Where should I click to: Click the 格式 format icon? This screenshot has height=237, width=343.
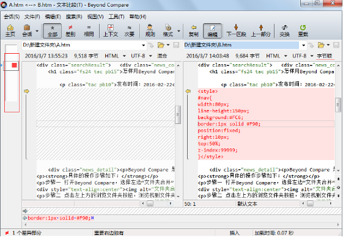pyautogui.click(x=168, y=31)
